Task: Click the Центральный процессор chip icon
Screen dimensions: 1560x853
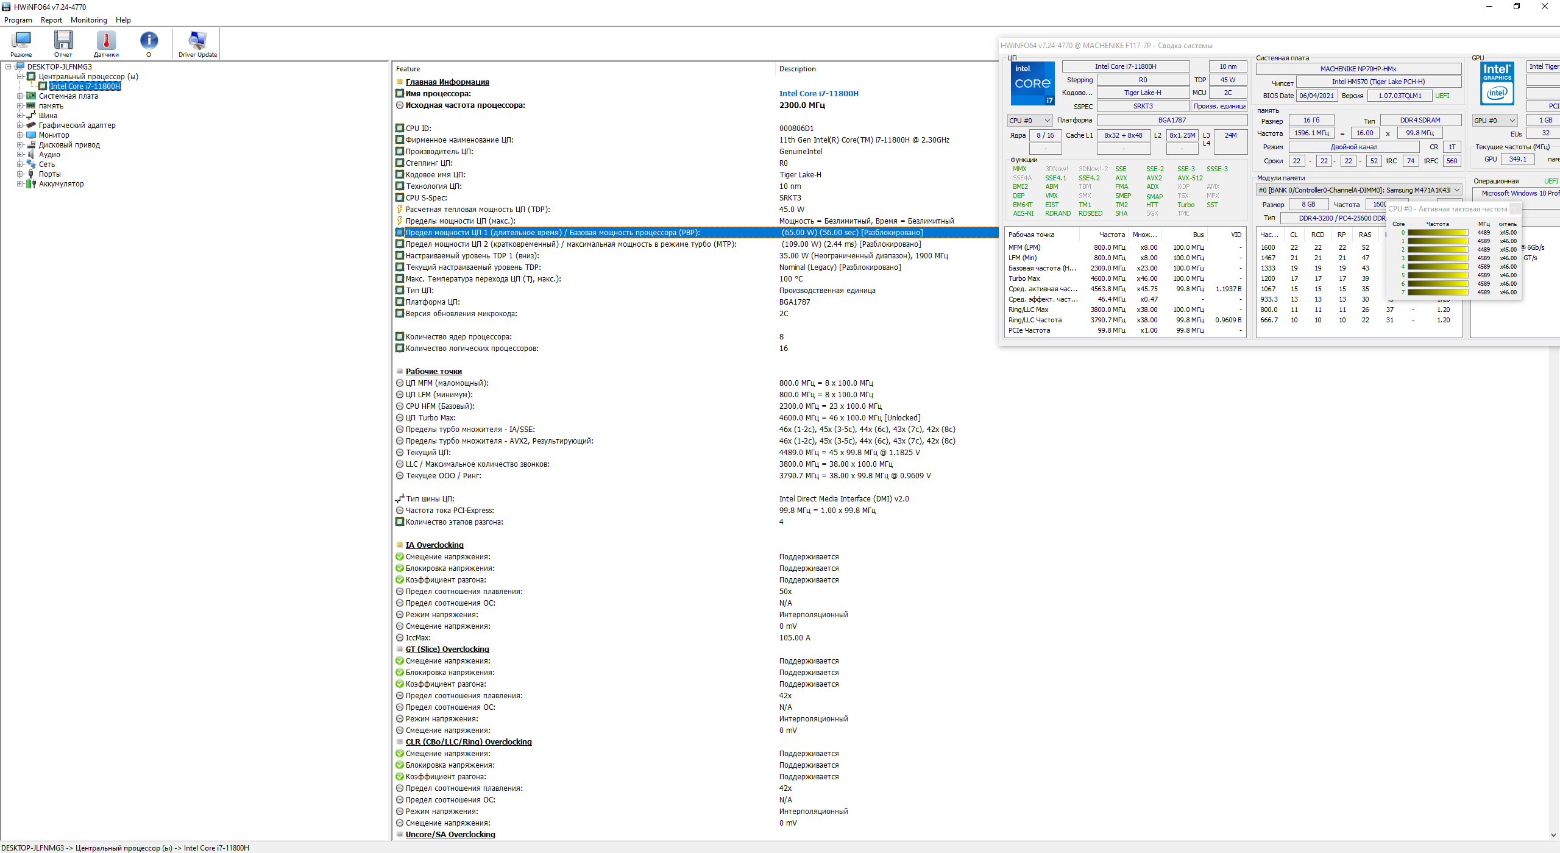Action: 31,77
